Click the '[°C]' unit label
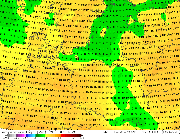 coord(52,132)
